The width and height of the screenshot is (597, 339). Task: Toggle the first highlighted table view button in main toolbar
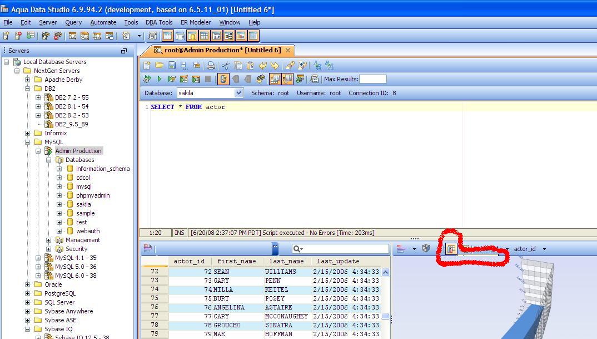click(167, 36)
